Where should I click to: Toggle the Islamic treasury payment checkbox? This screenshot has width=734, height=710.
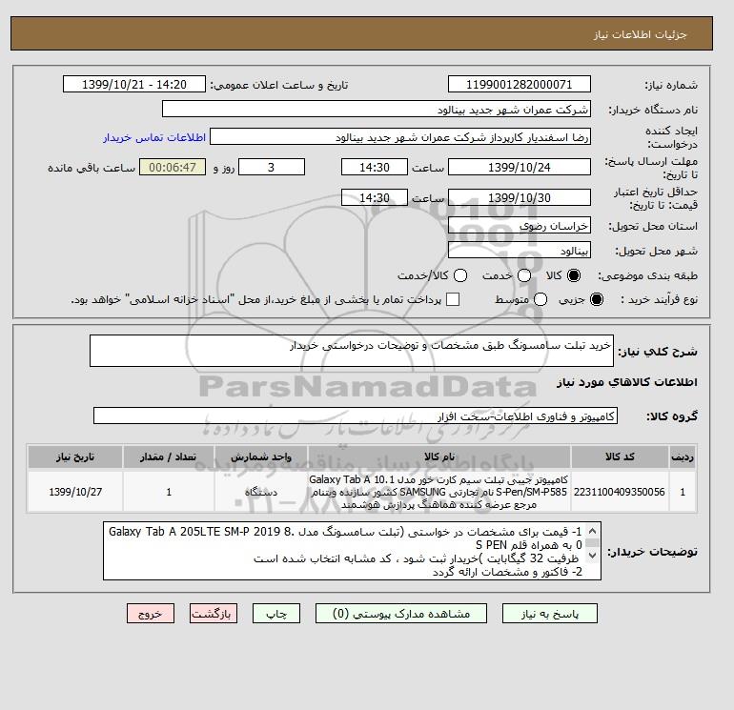pos(453,299)
